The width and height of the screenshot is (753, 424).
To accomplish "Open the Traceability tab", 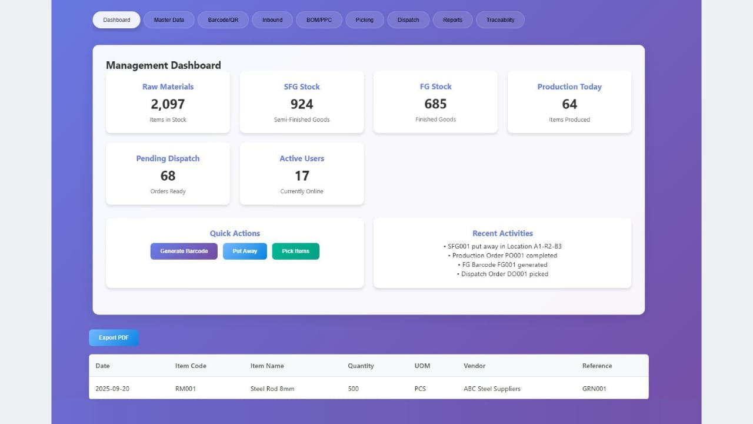I will coord(500,20).
